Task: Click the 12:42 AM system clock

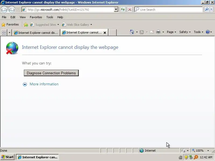Action: click(x=206, y=157)
